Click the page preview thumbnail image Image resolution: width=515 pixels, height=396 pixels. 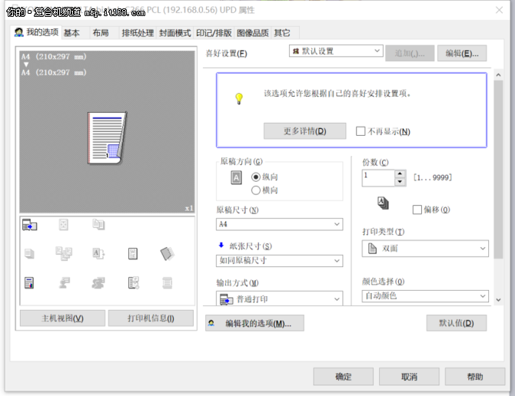tap(106, 137)
